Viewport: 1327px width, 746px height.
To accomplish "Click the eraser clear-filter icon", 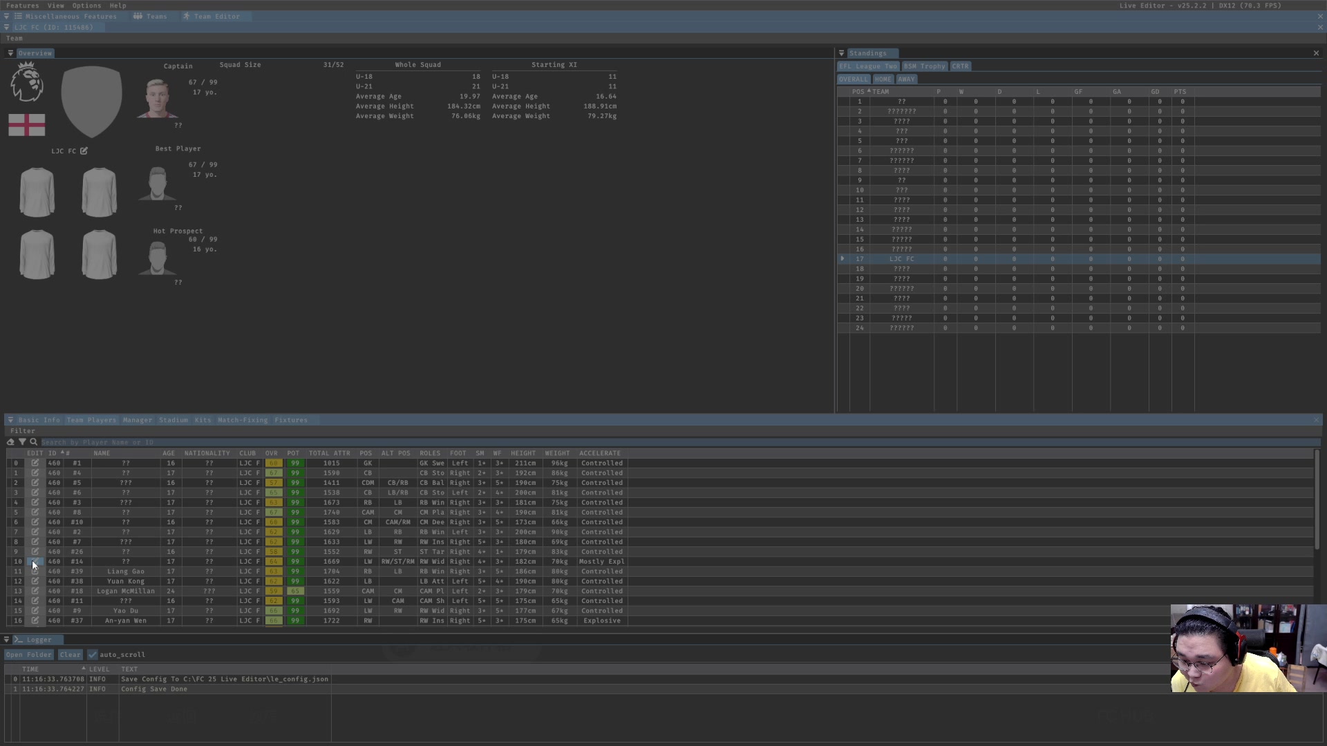I will 10,442.
